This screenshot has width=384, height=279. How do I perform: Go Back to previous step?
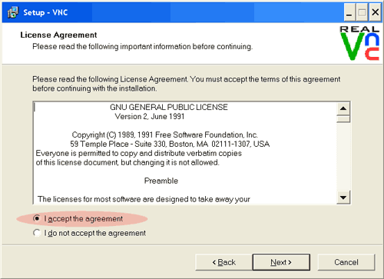tap(223, 262)
